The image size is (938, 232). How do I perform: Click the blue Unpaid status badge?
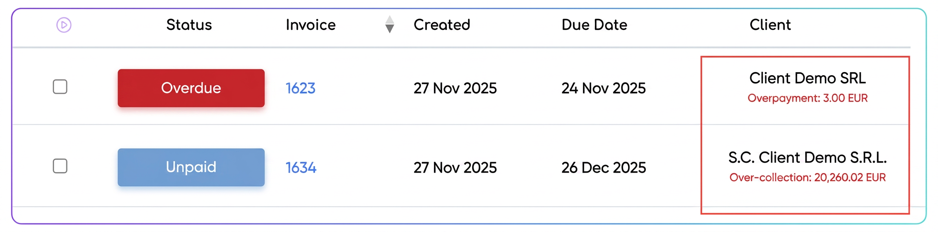point(191,167)
